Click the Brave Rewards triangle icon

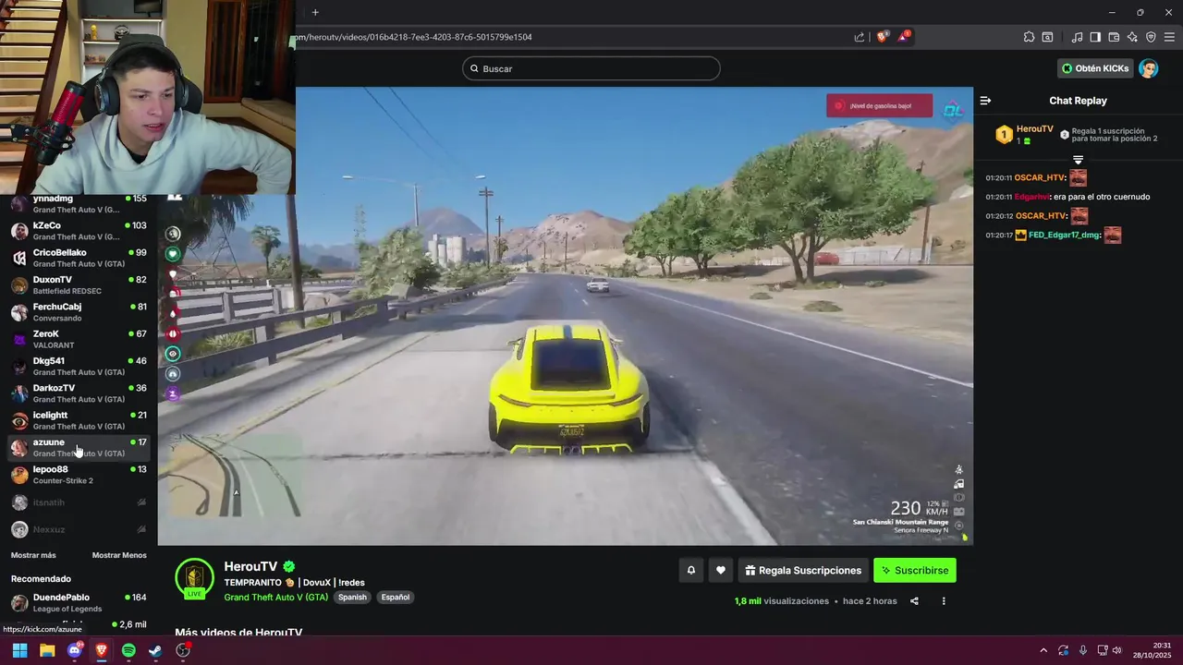point(905,37)
